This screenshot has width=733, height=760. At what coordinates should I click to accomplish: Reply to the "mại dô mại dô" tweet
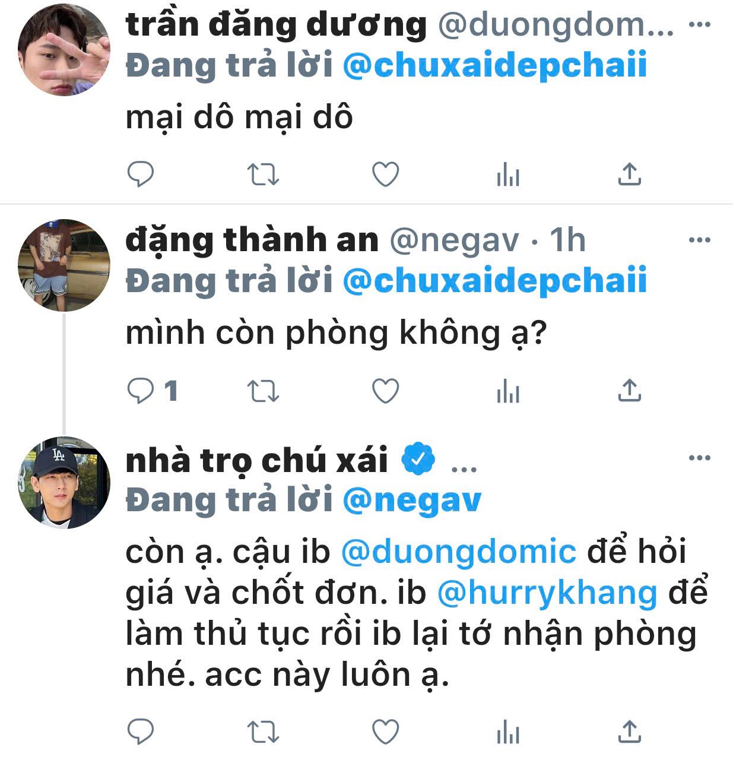[141, 175]
